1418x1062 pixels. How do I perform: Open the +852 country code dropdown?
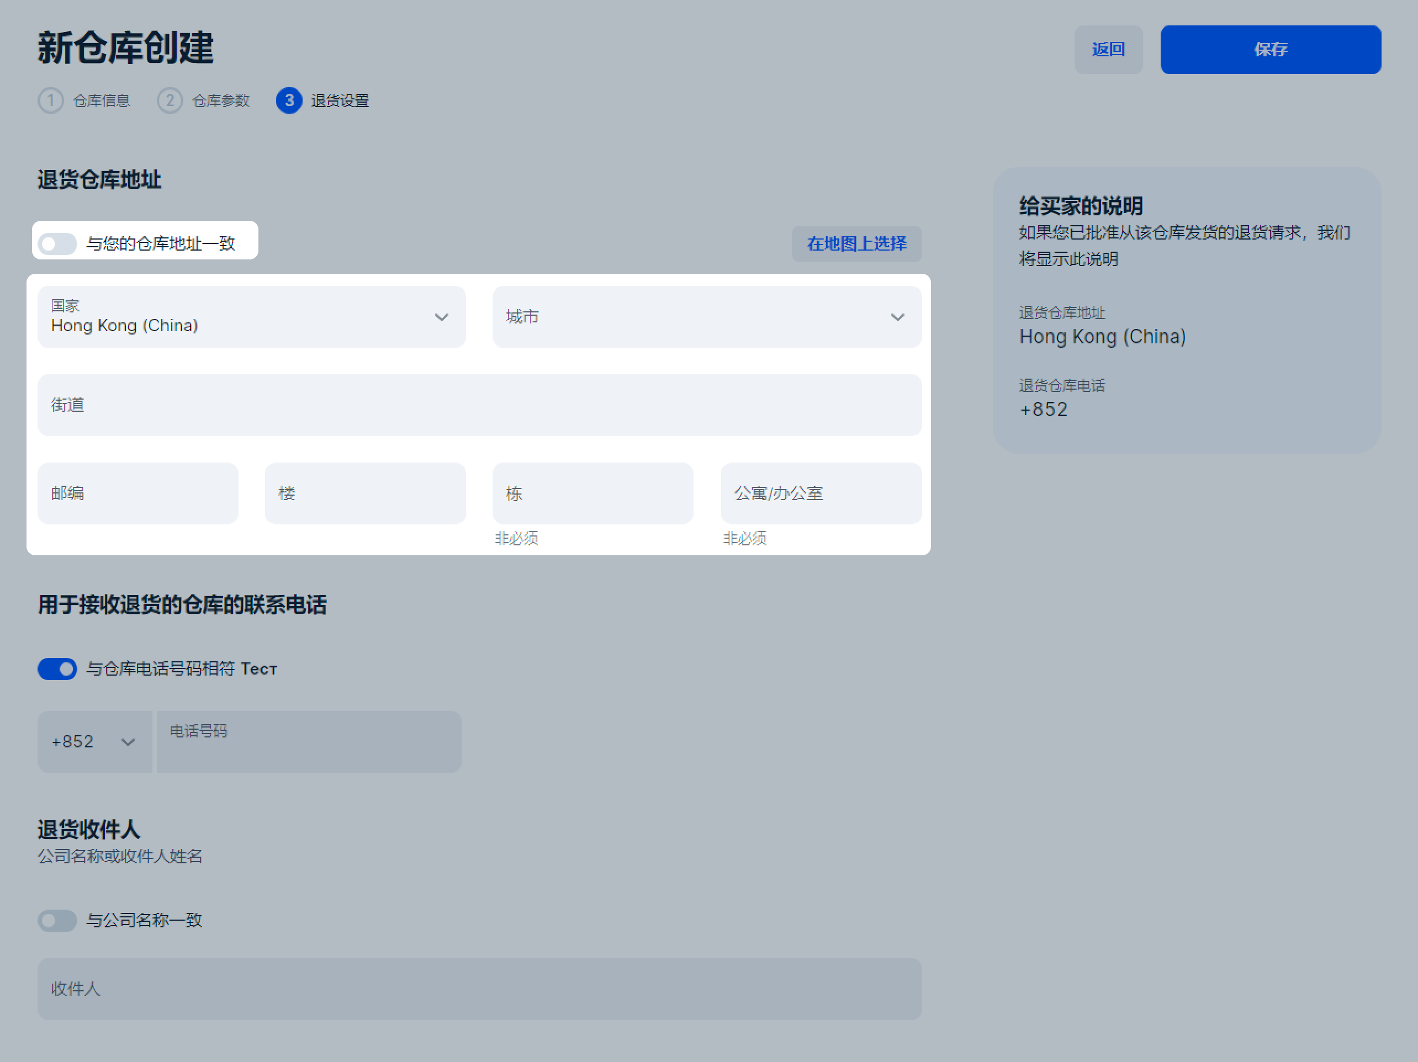[x=94, y=741]
